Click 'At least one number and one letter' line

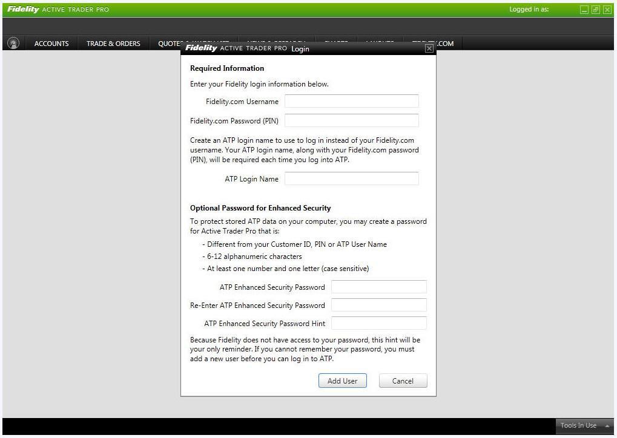286,269
